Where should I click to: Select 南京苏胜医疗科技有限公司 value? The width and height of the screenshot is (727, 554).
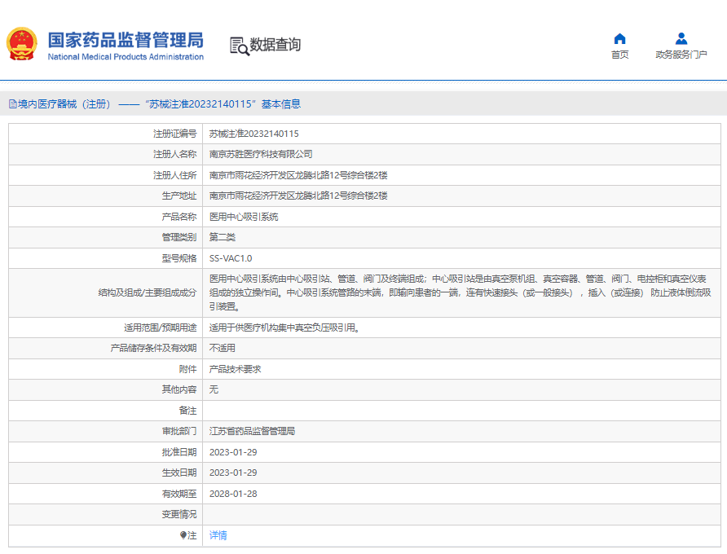pyautogui.click(x=261, y=154)
